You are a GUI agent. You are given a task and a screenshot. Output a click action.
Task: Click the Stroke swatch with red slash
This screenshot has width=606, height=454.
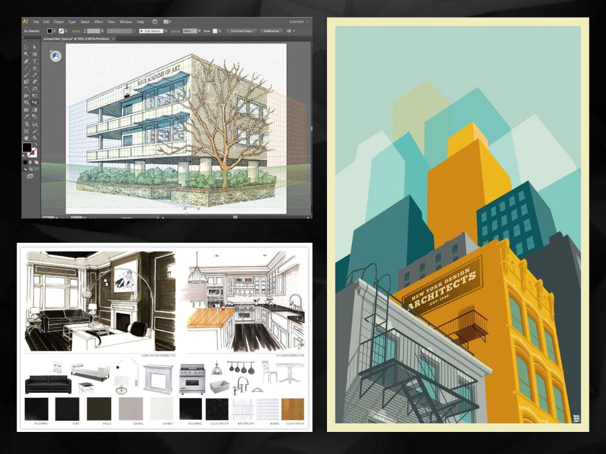click(33, 154)
